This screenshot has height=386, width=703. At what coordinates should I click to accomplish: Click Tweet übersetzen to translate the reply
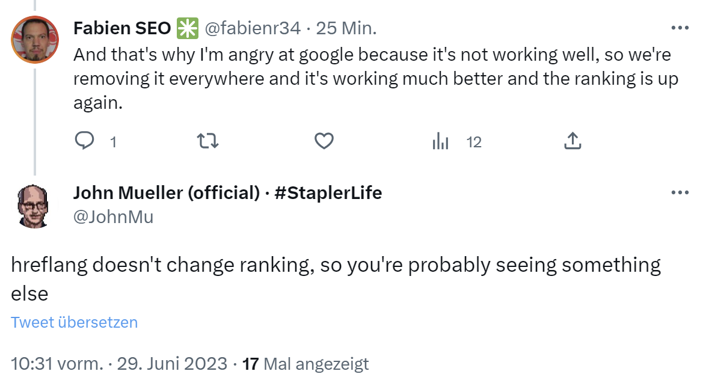pyautogui.click(x=73, y=322)
